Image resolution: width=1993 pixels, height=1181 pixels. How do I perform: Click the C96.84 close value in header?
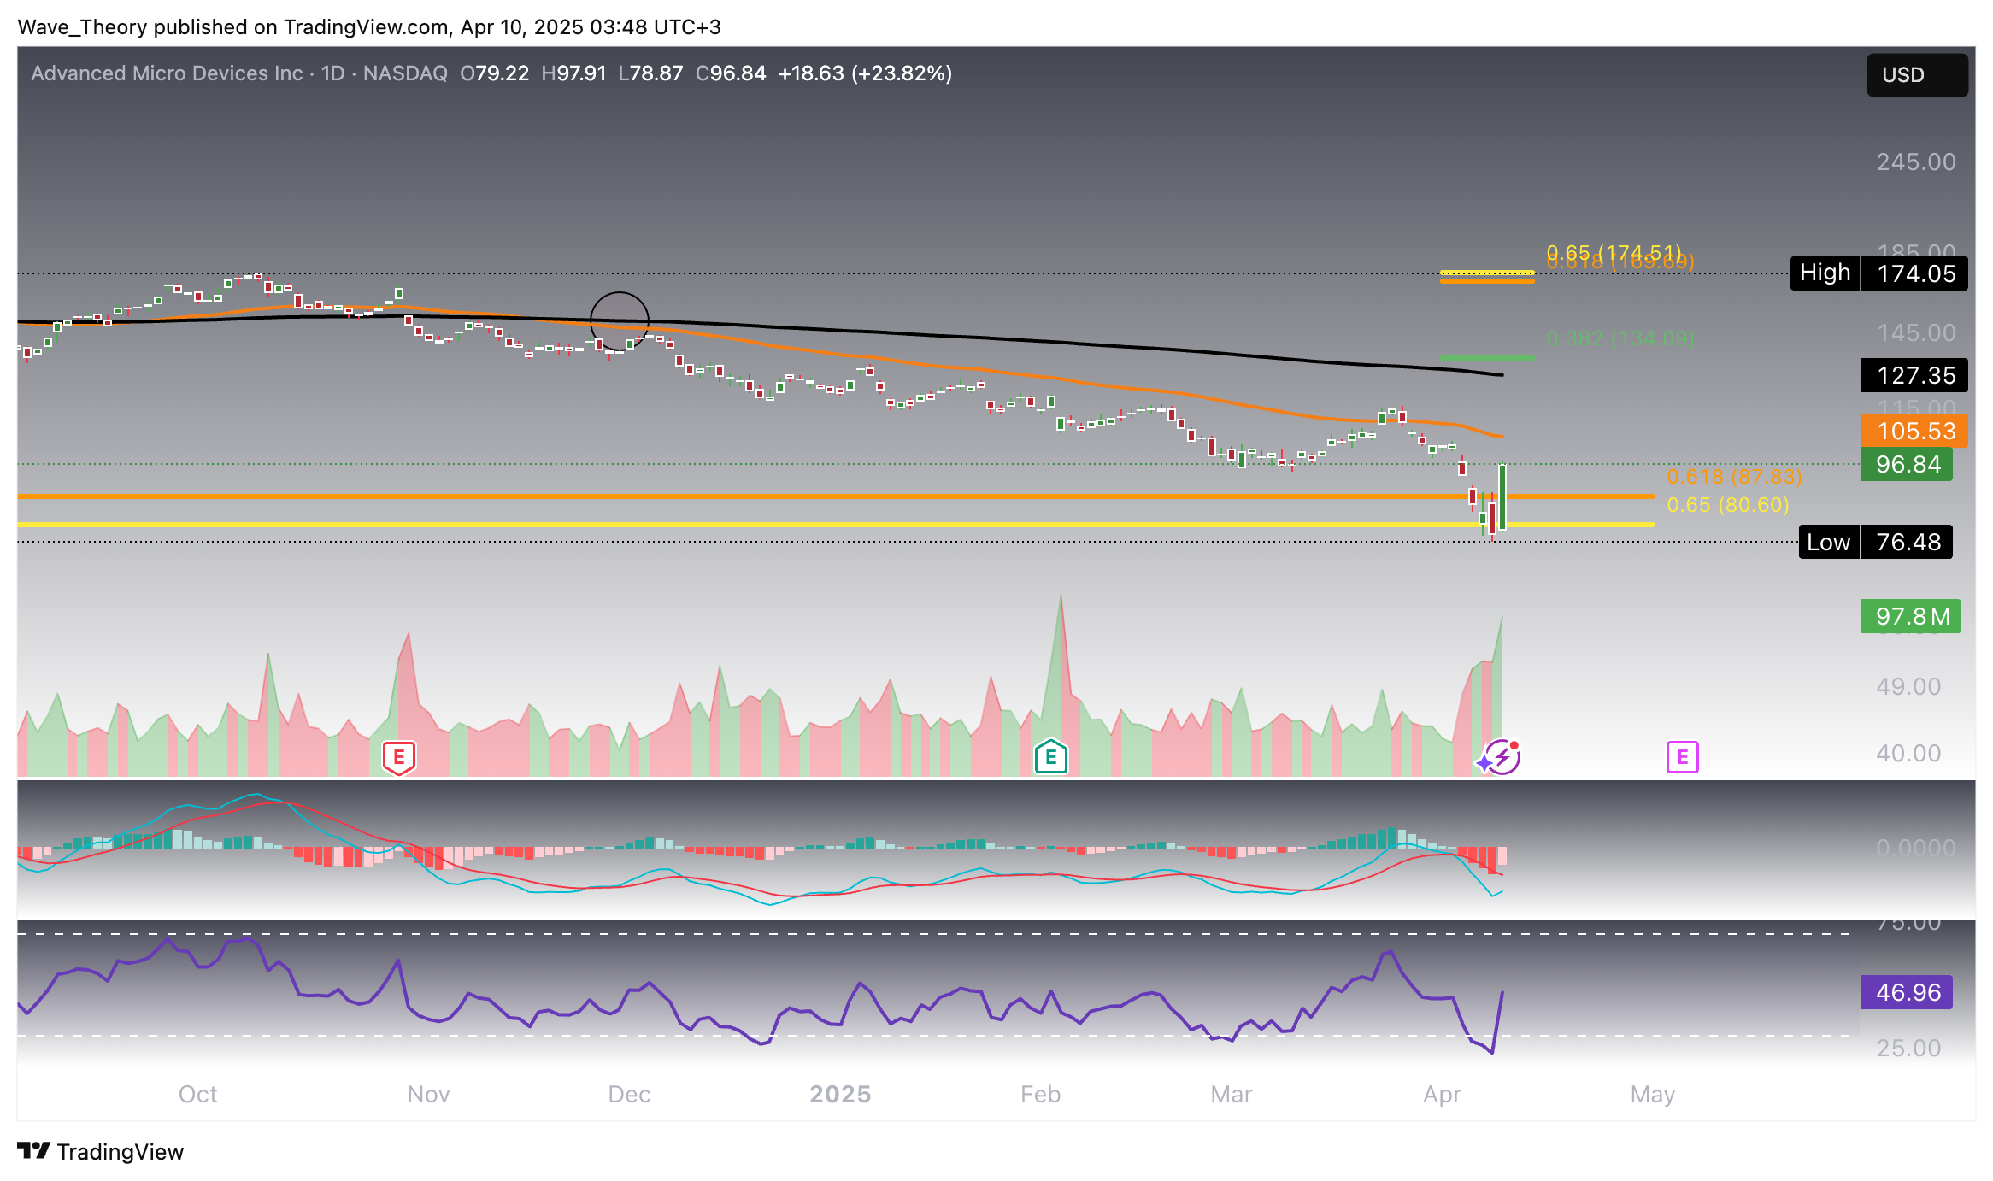click(731, 73)
